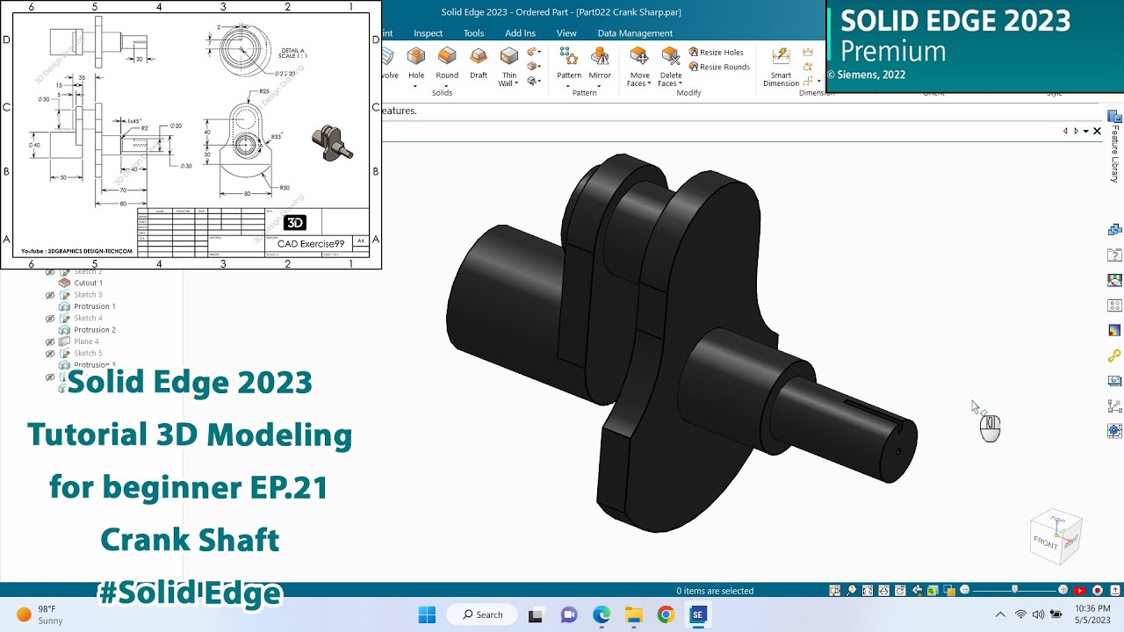Viewport: 1124px width, 632px height.
Task: Toggle visibility eye of Sketch 4
Action: [50, 319]
